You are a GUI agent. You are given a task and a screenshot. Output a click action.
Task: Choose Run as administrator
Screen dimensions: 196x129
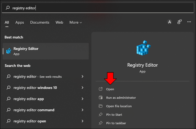click(x=121, y=98)
